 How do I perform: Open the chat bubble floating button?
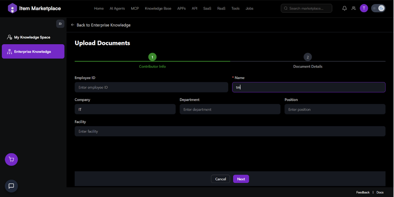(11, 186)
